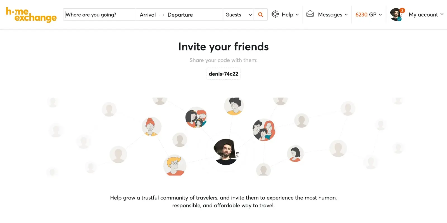Click the HomeExchange logo
The height and width of the screenshot is (223, 447).
pyautogui.click(x=31, y=15)
